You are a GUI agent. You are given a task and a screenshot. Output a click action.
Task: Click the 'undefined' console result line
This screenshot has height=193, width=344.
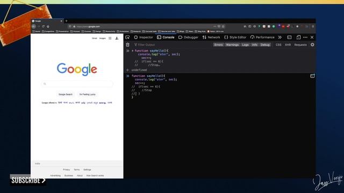[139, 70]
